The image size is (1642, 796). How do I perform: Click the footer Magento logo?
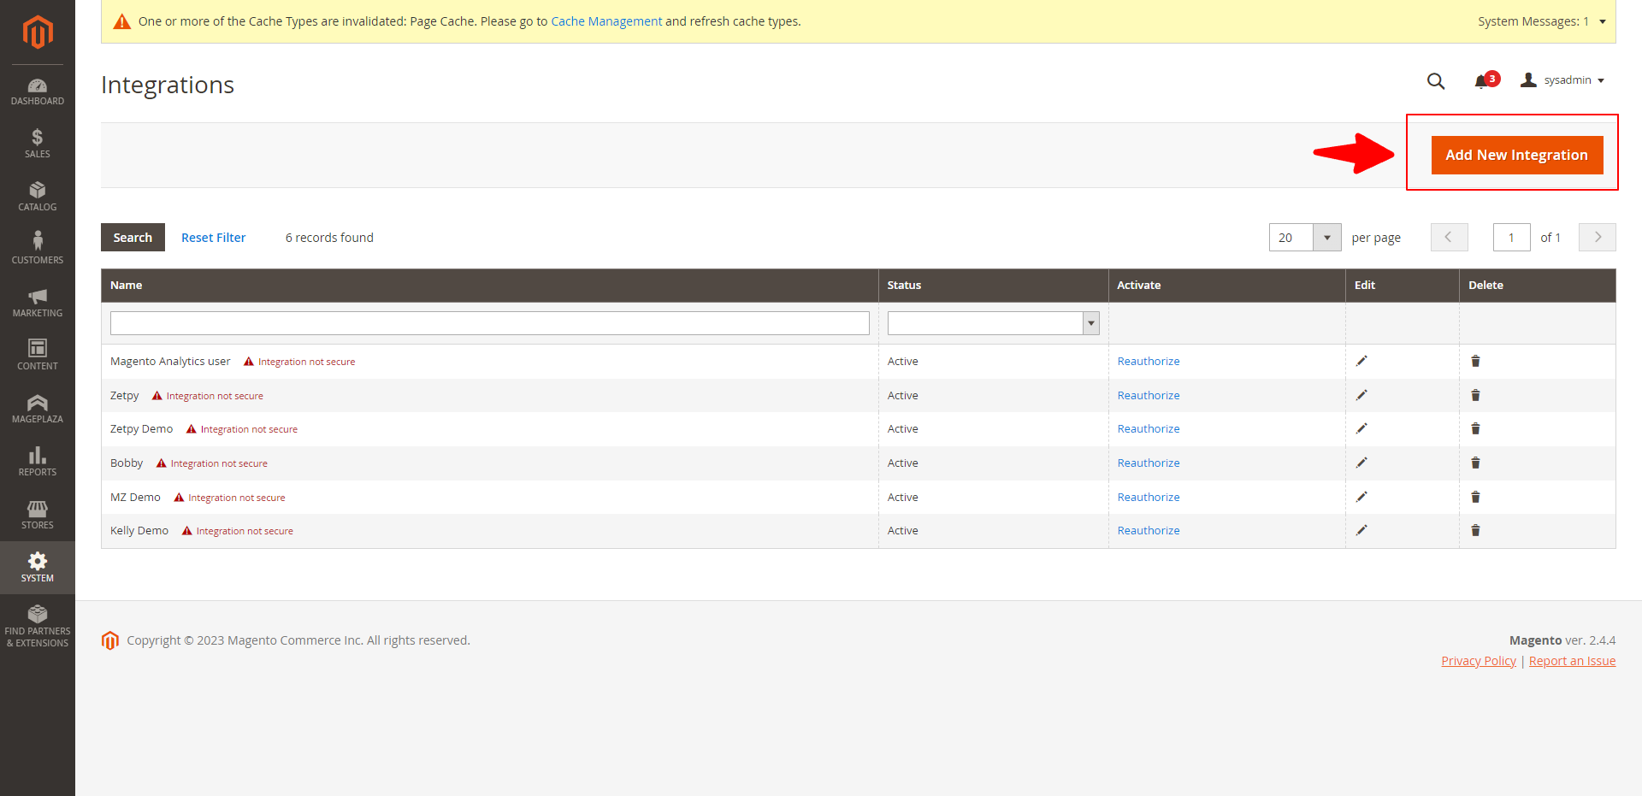tap(110, 640)
